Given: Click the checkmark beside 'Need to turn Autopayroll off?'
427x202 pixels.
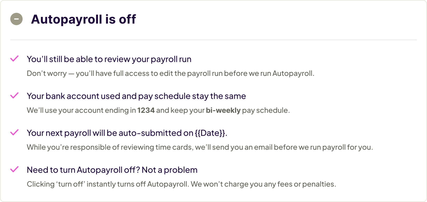Looking at the screenshot, I should point(14,169).
